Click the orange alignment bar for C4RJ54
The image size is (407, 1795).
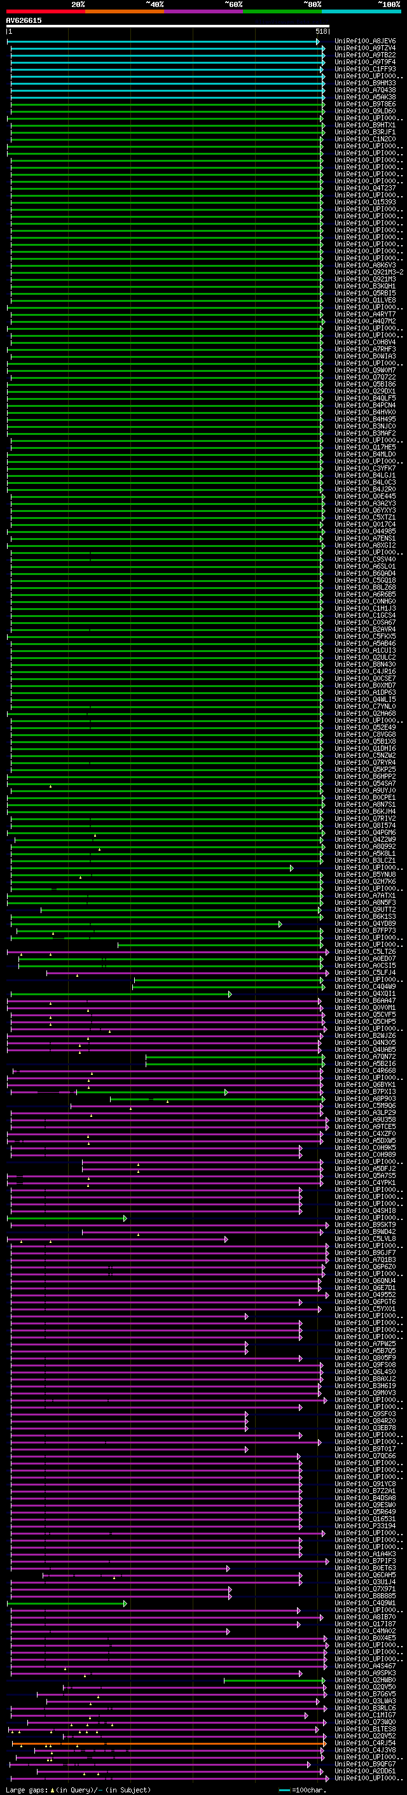coord(169,1743)
